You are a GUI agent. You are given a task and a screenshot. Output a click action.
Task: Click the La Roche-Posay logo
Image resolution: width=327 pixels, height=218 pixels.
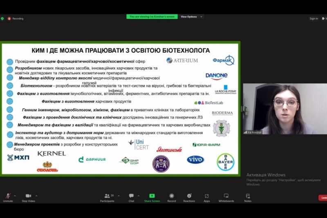(x=226, y=90)
